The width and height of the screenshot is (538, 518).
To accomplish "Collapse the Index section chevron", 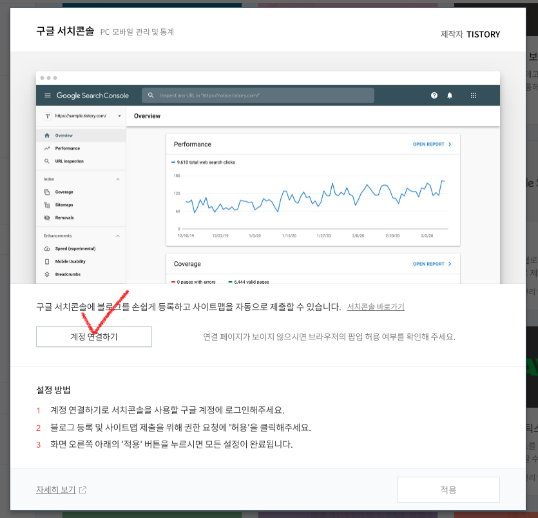I will [x=118, y=179].
